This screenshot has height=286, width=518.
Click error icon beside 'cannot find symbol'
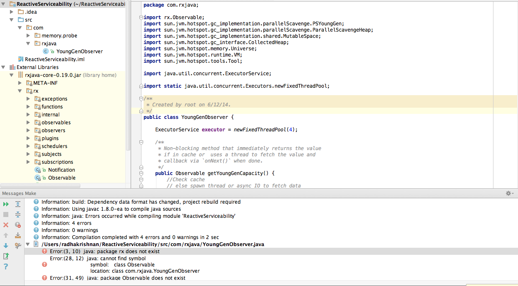click(x=45, y=264)
